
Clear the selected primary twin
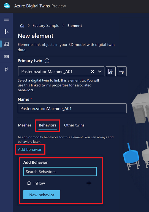(x=93, y=71)
